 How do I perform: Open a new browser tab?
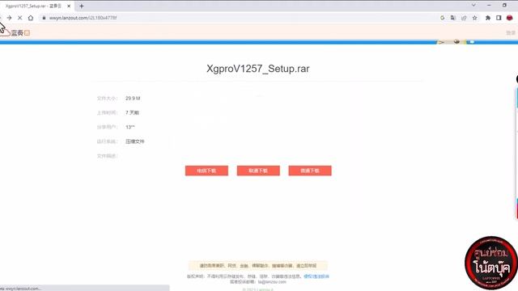click(82, 6)
